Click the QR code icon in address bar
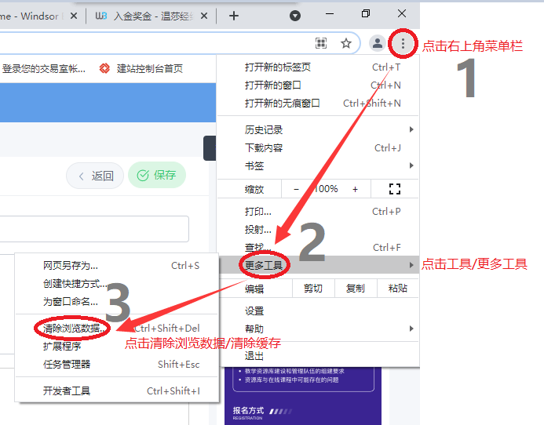Image resolution: width=544 pixels, height=425 pixels. pyautogui.click(x=321, y=43)
